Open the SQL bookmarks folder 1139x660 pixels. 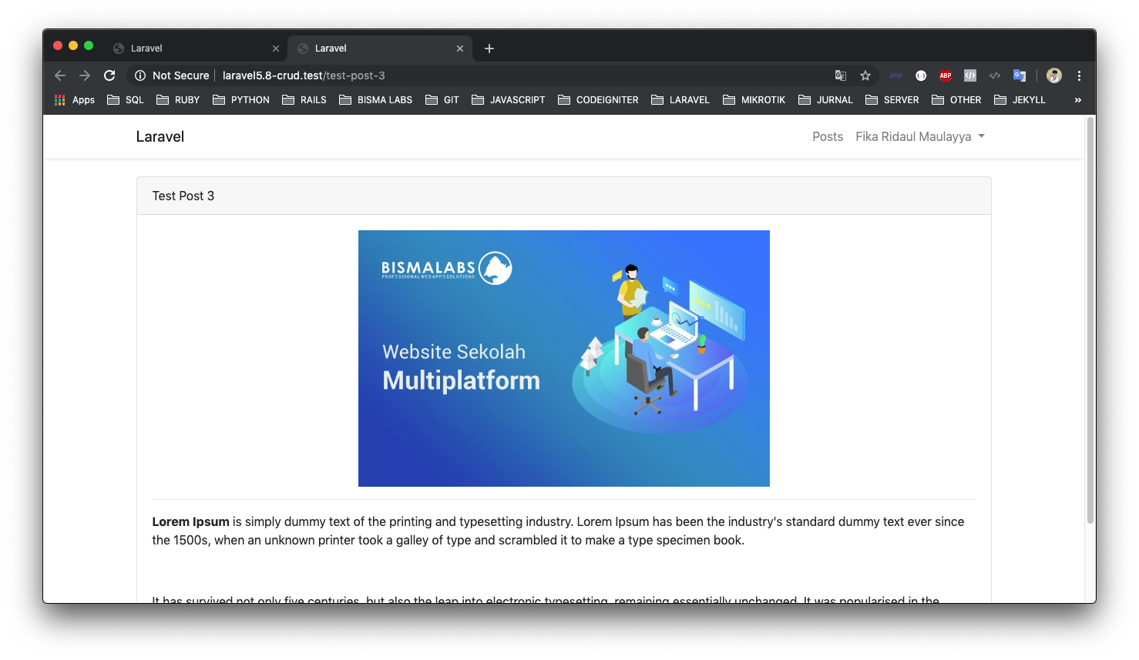(x=126, y=100)
